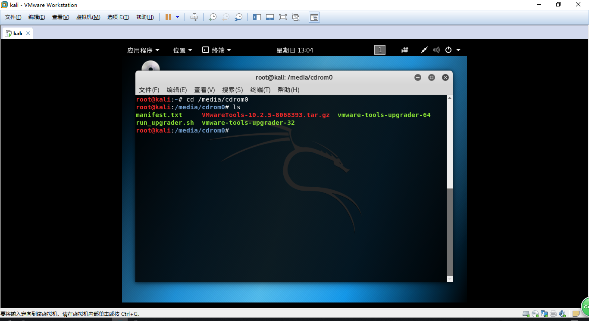Revert to the previous snapshot
Image resolution: width=589 pixels, height=321 pixels.
click(x=225, y=17)
